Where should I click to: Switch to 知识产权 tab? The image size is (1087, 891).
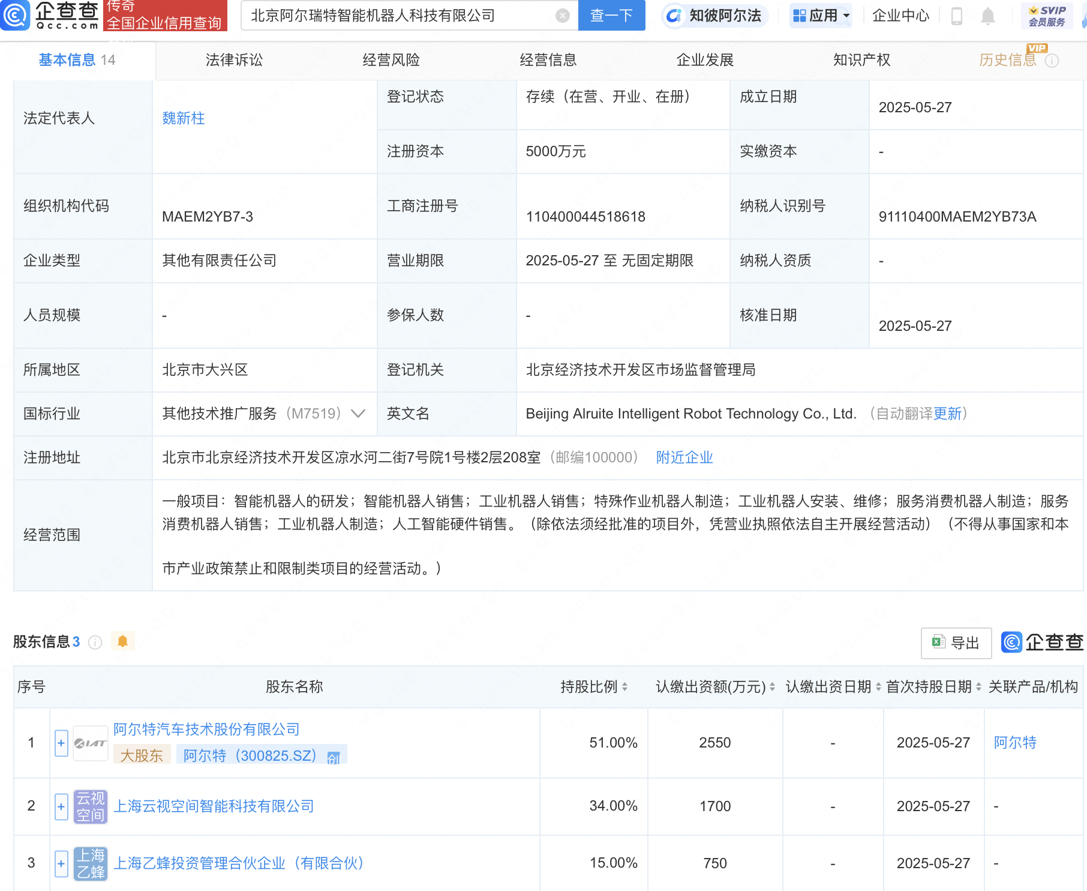(862, 60)
